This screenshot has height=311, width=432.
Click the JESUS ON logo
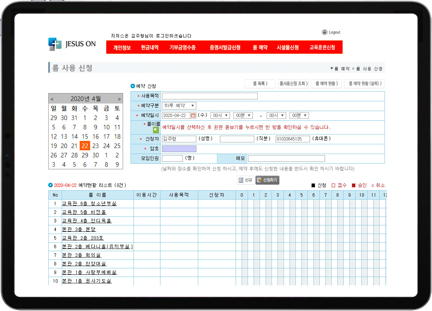tap(72, 44)
